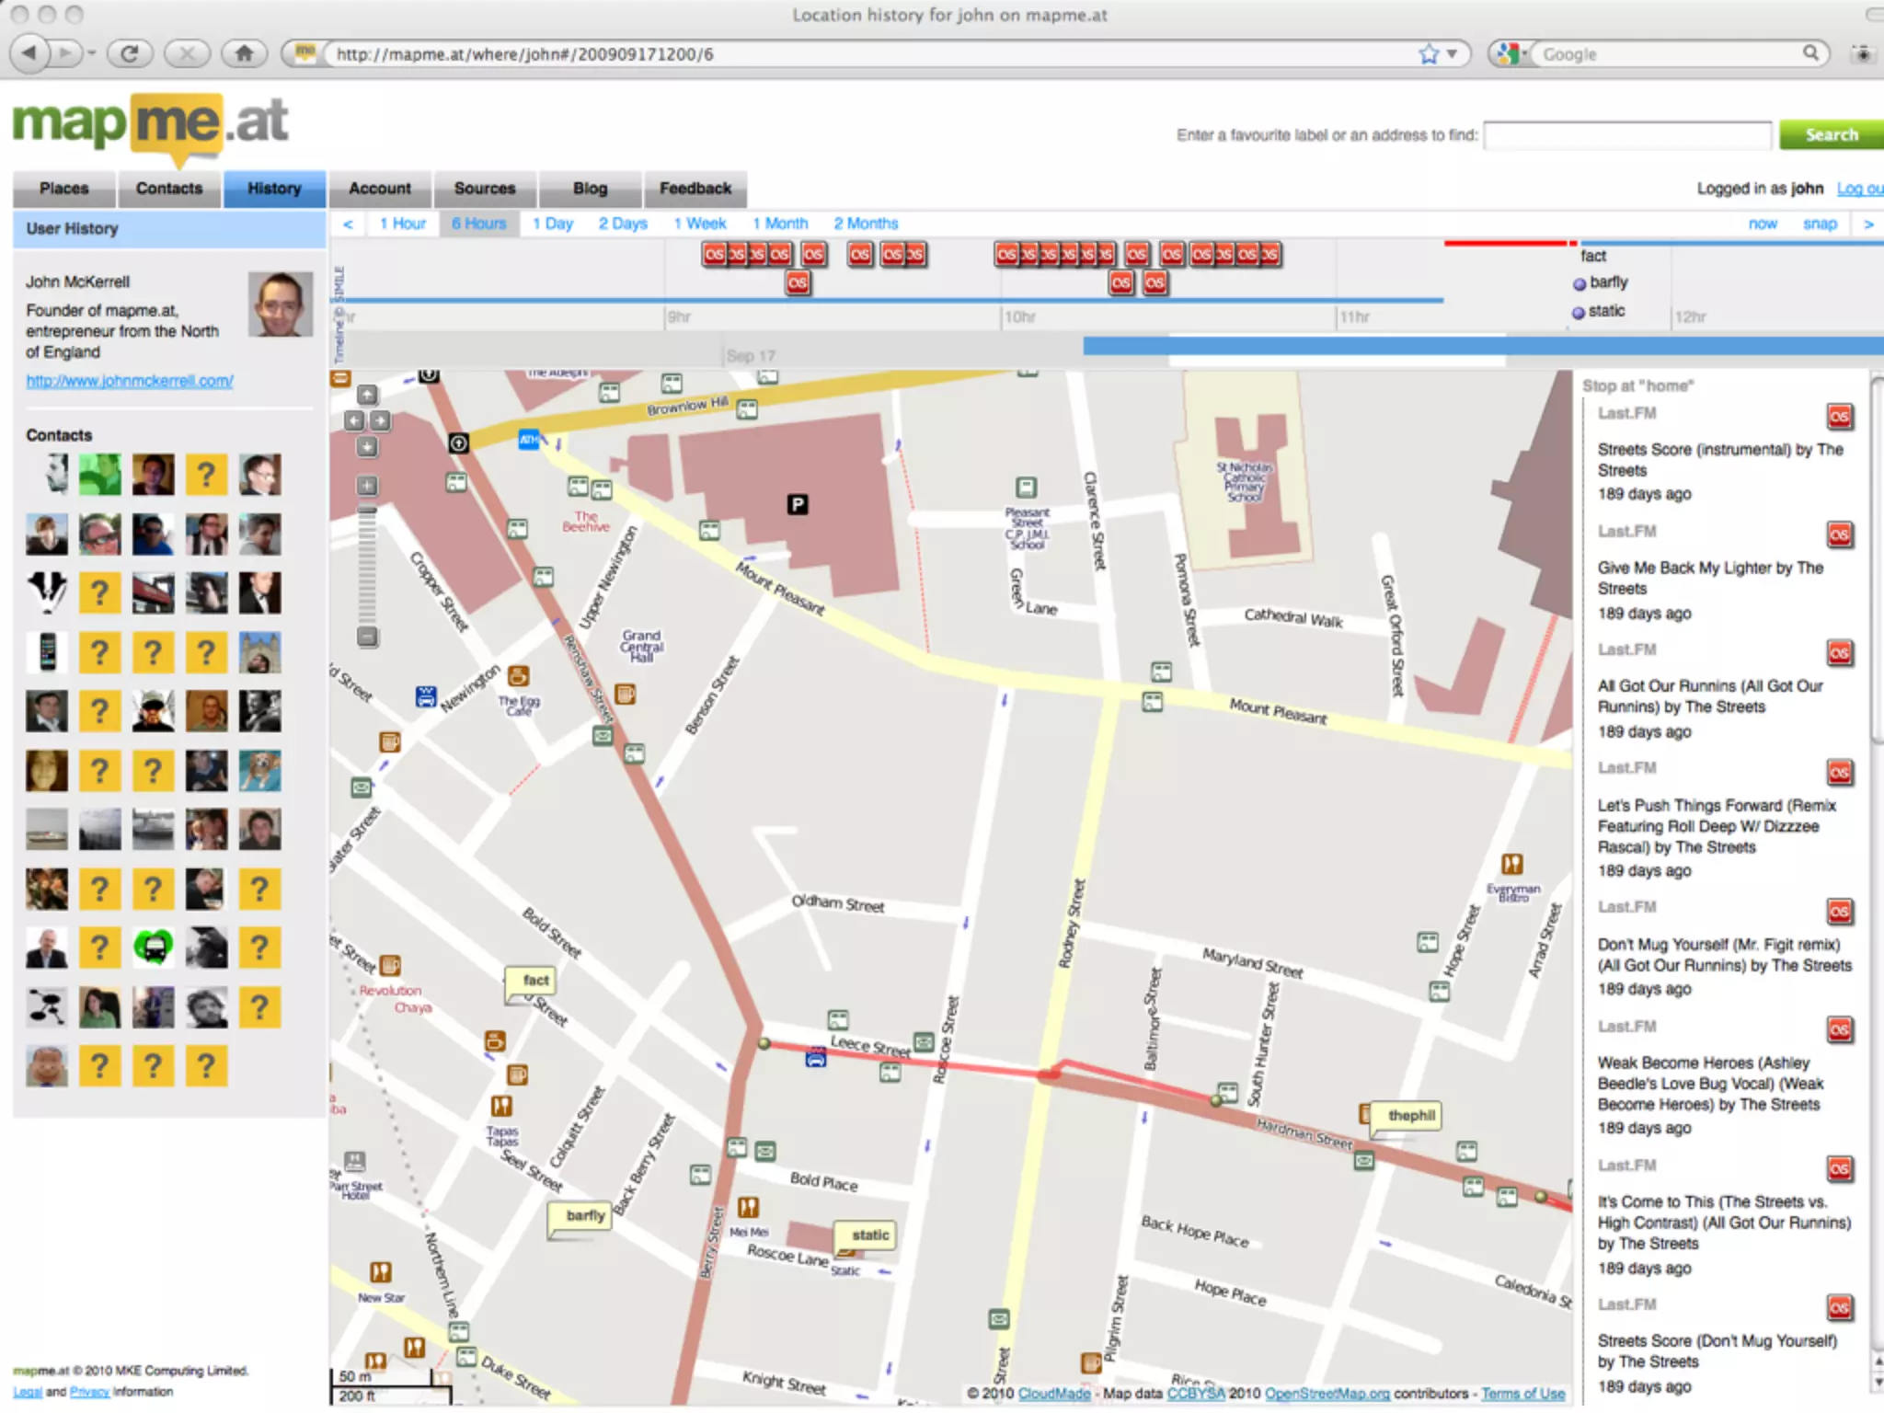Click the parking P icon on map

[797, 504]
